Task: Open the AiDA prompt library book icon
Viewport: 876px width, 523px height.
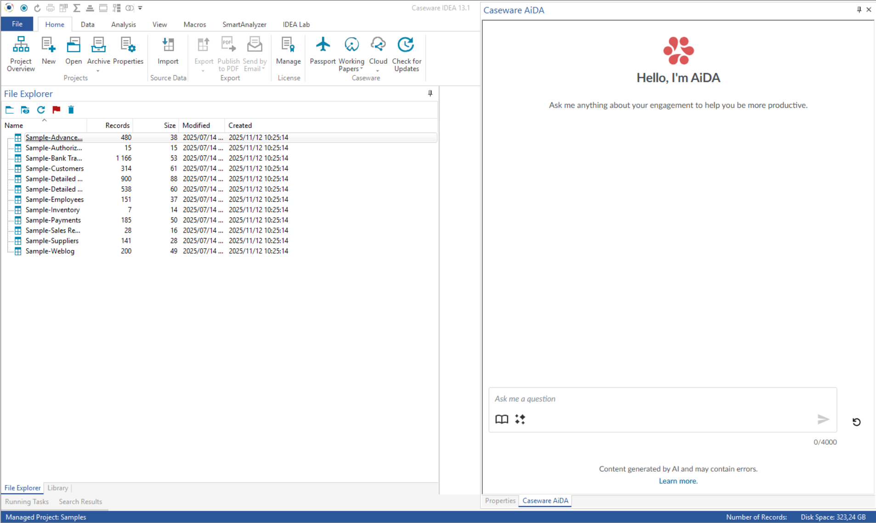Action: [x=502, y=419]
